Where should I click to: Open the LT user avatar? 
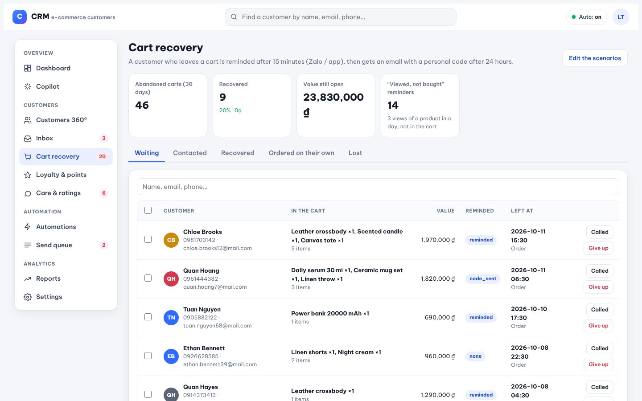[x=621, y=17]
